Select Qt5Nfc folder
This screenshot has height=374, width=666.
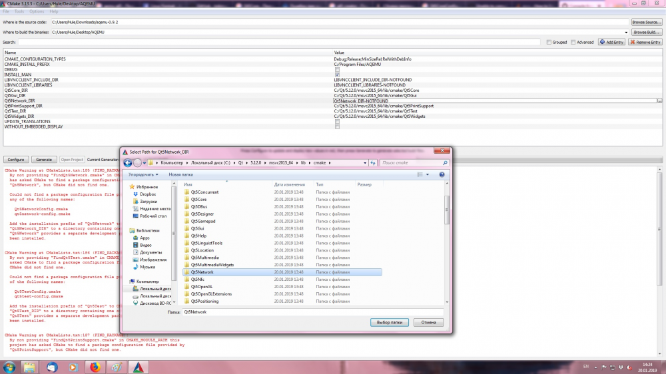[198, 280]
